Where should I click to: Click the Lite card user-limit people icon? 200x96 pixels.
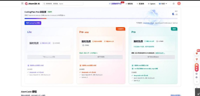41,43
